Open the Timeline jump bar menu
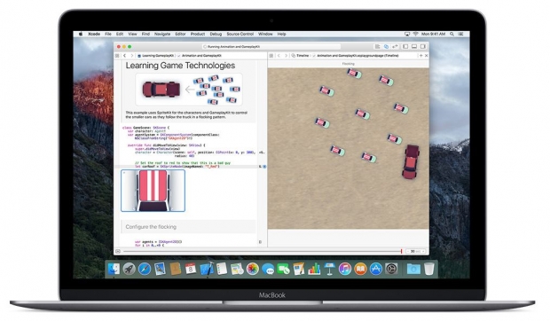 (300, 56)
